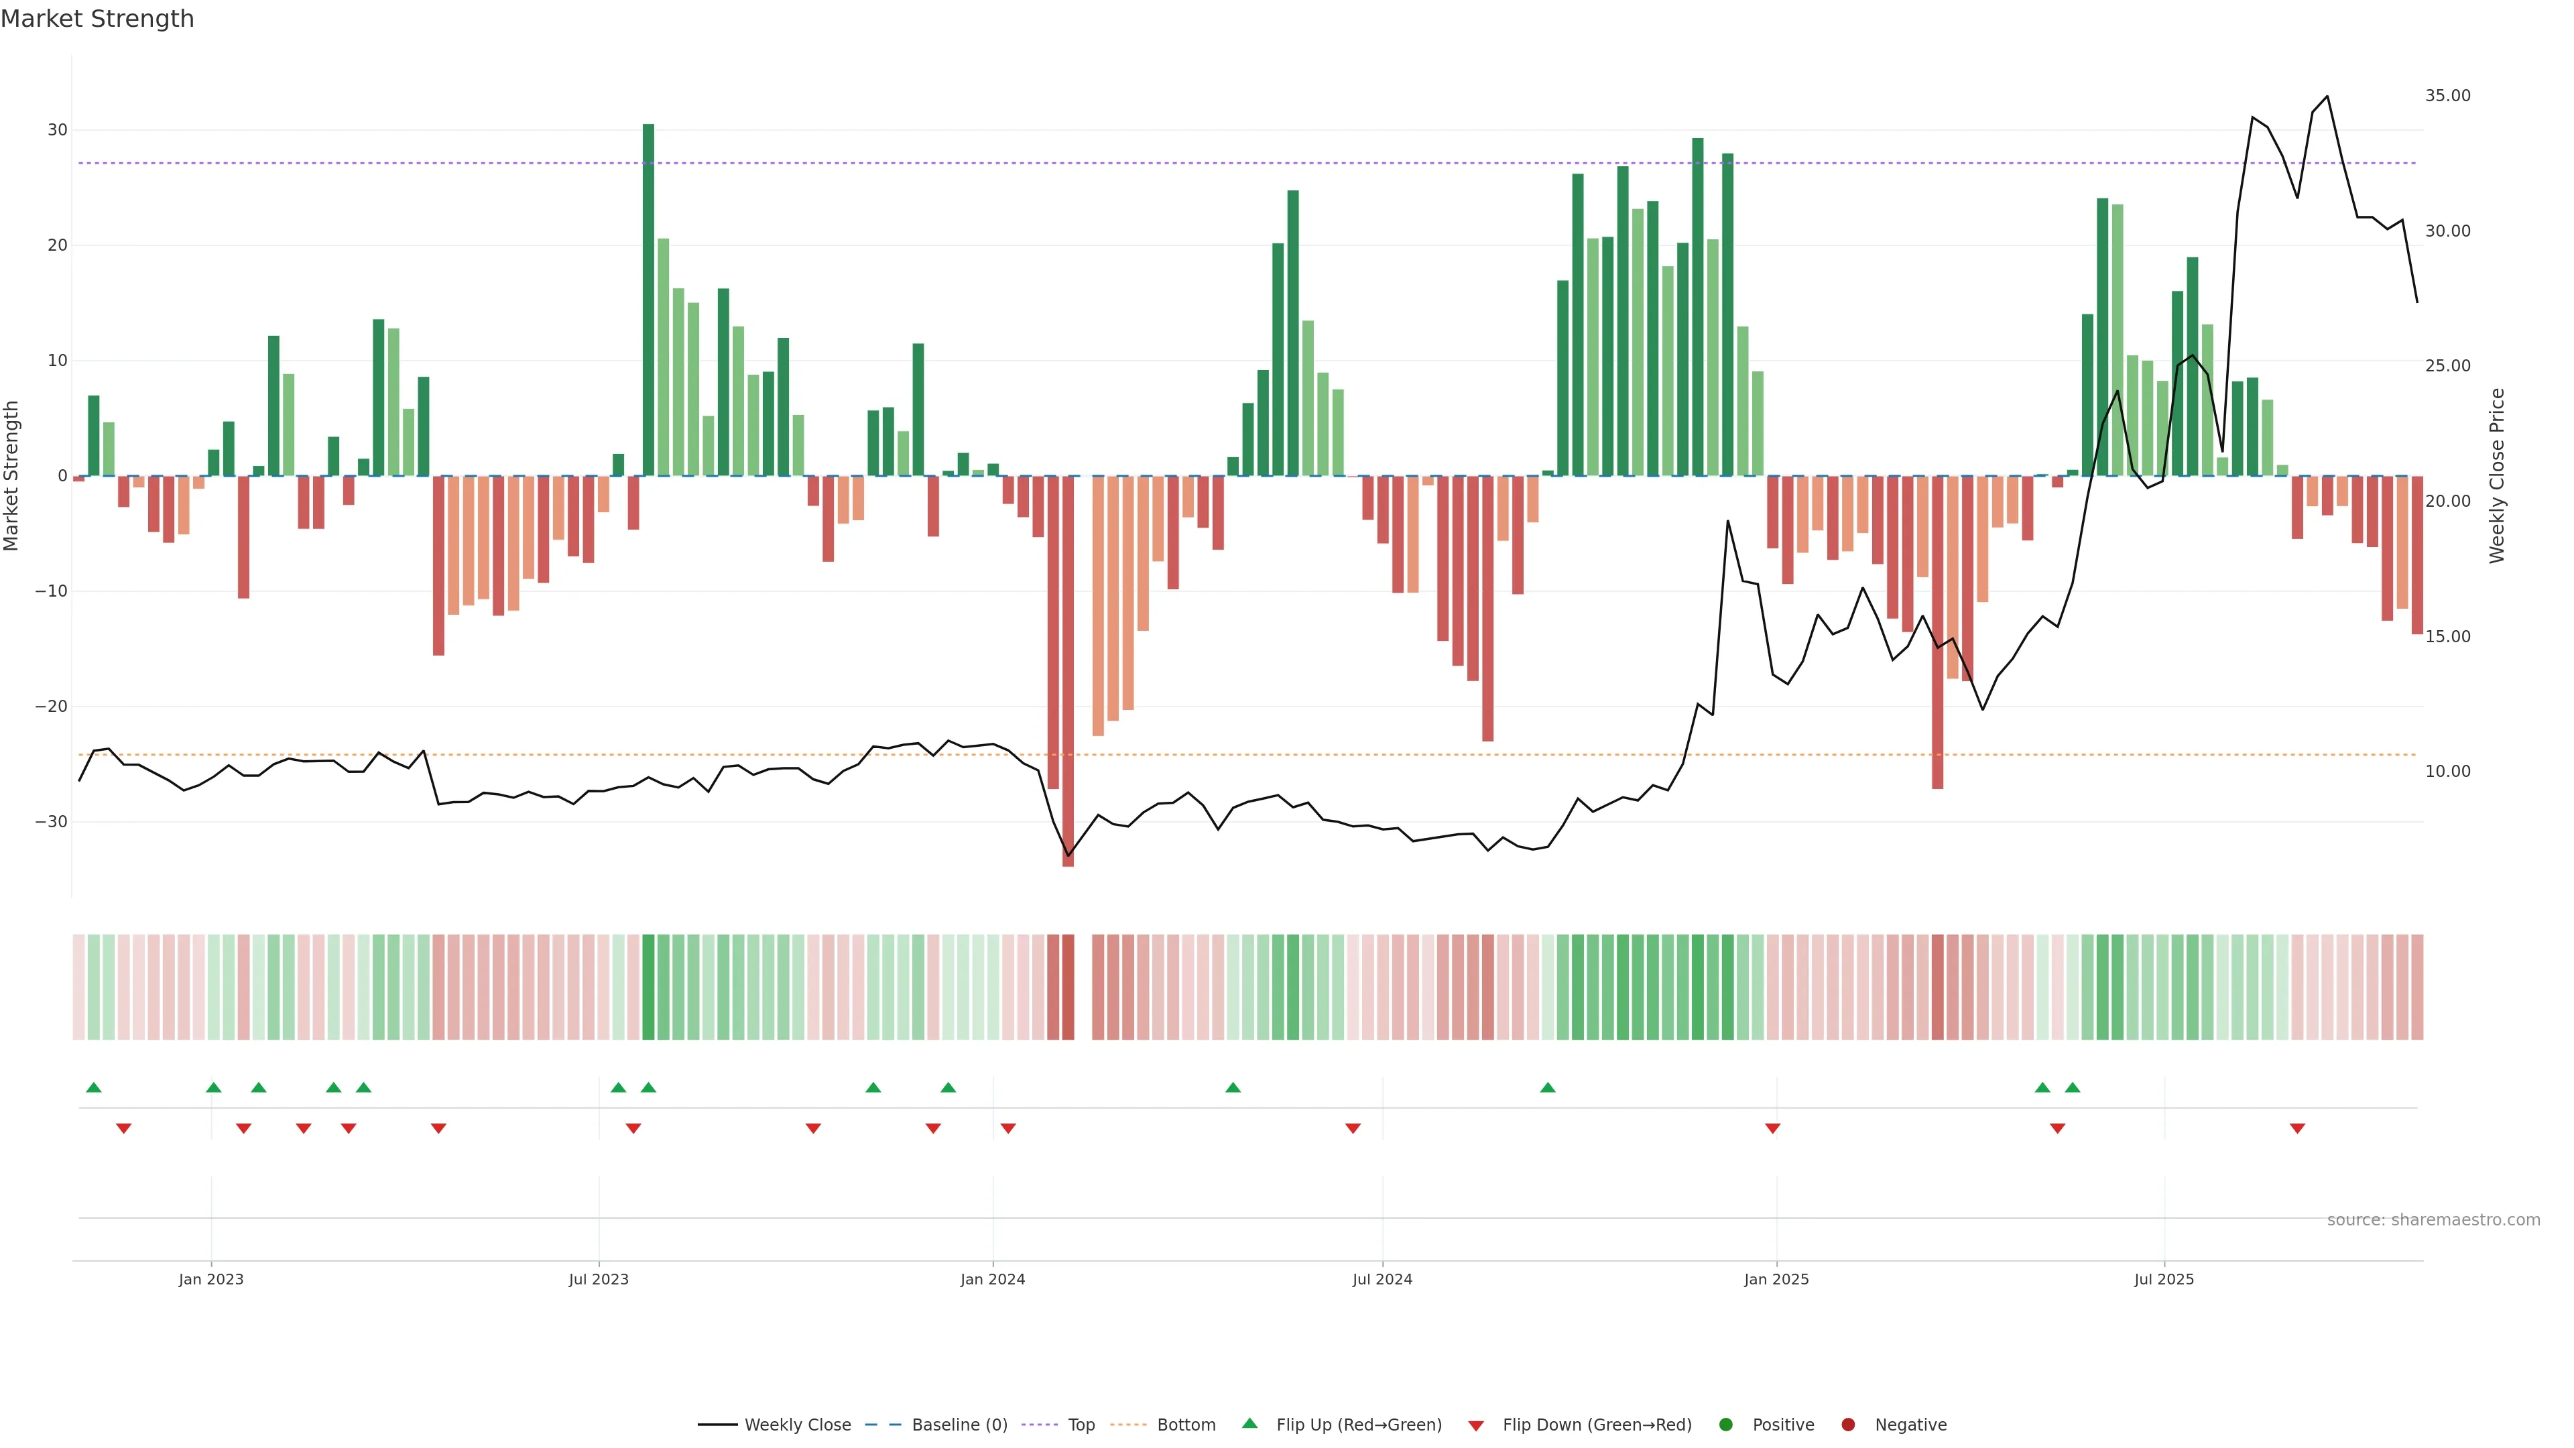Click Flip Up green triangle legend icon
Image resolution: width=2574 pixels, height=1448 pixels.
coord(1249,1424)
